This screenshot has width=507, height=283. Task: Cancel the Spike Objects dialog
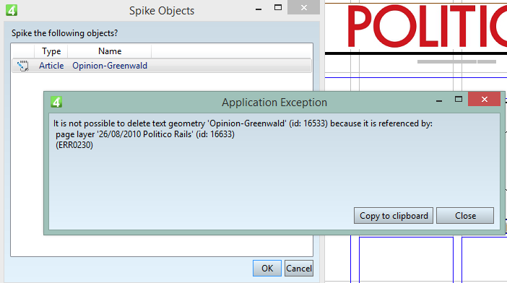click(299, 268)
